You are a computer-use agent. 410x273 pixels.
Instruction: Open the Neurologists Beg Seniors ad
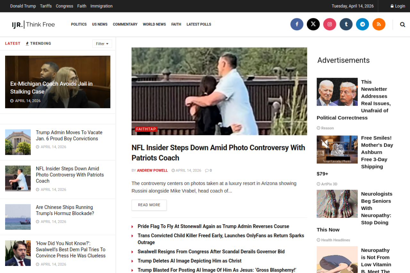coord(355,212)
